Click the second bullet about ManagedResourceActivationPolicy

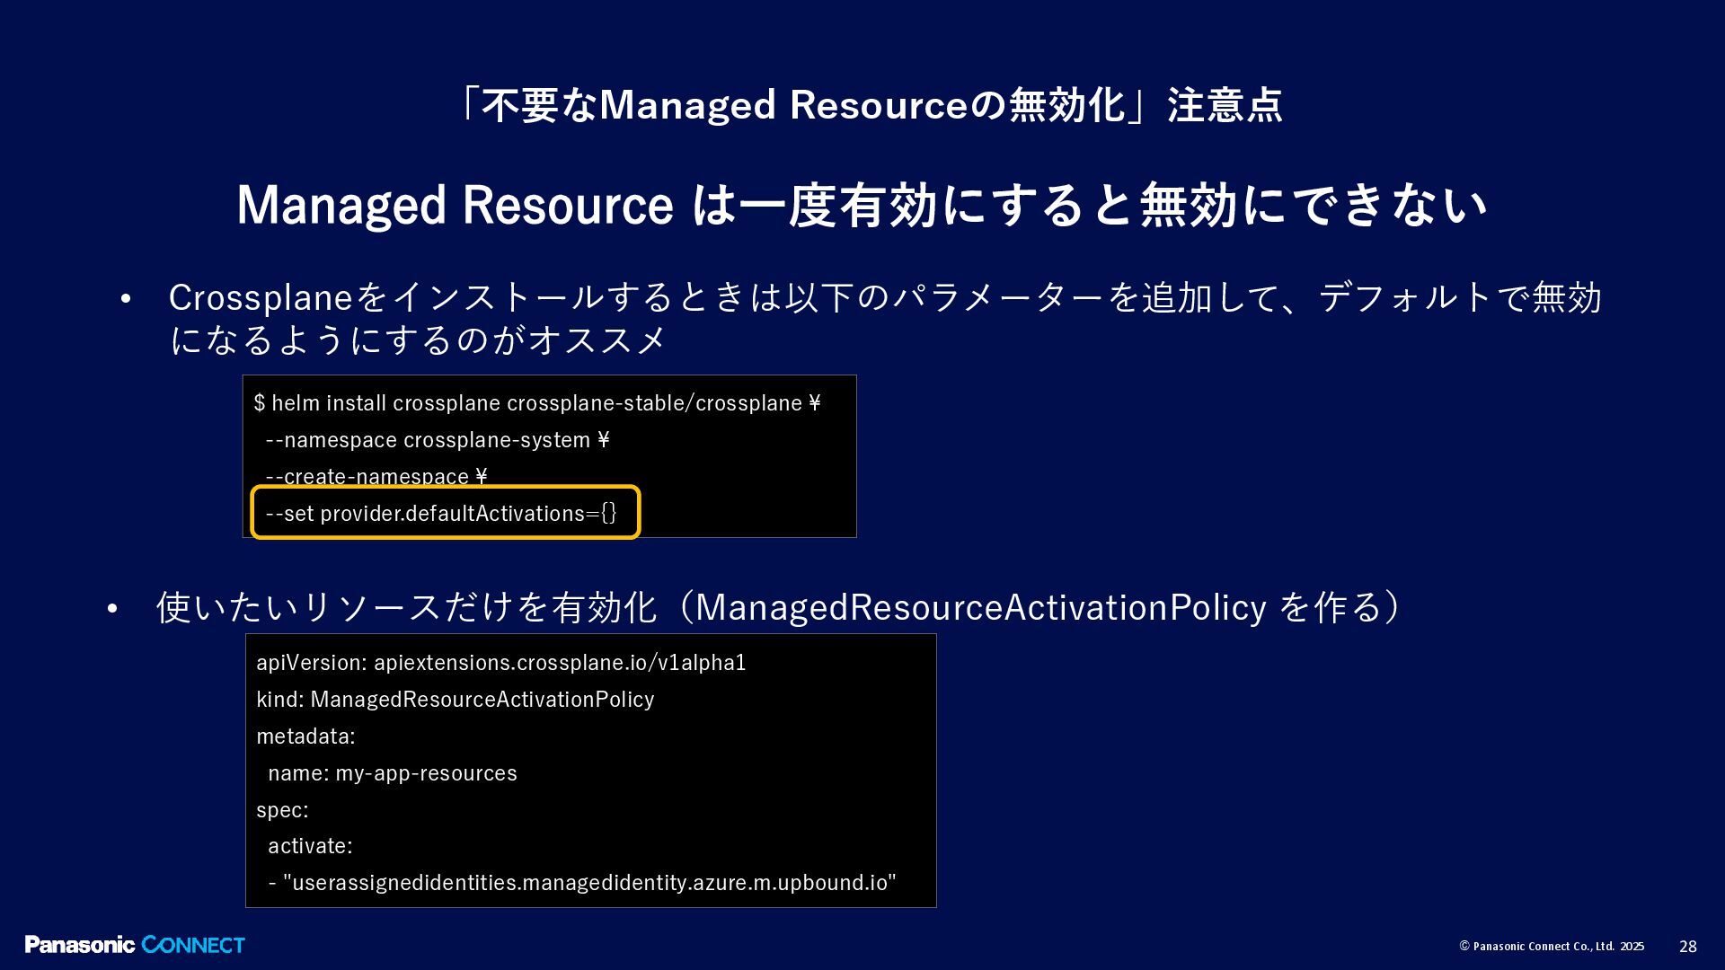point(777,607)
